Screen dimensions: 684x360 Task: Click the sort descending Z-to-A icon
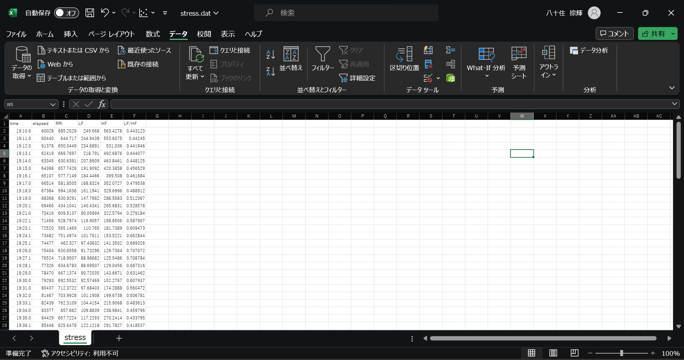(x=270, y=72)
